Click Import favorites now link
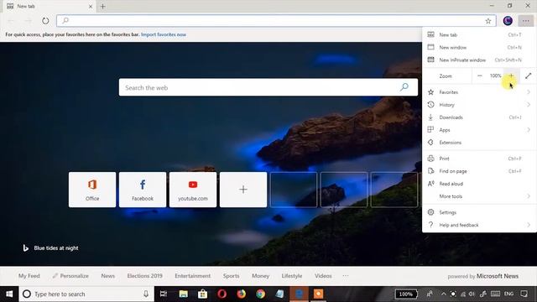The height and width of the screenshot is (302, 537). click(x=164, y=34)
